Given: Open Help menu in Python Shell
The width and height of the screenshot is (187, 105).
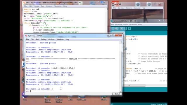Looking at the screenshot, I should (x=67, y=39).
